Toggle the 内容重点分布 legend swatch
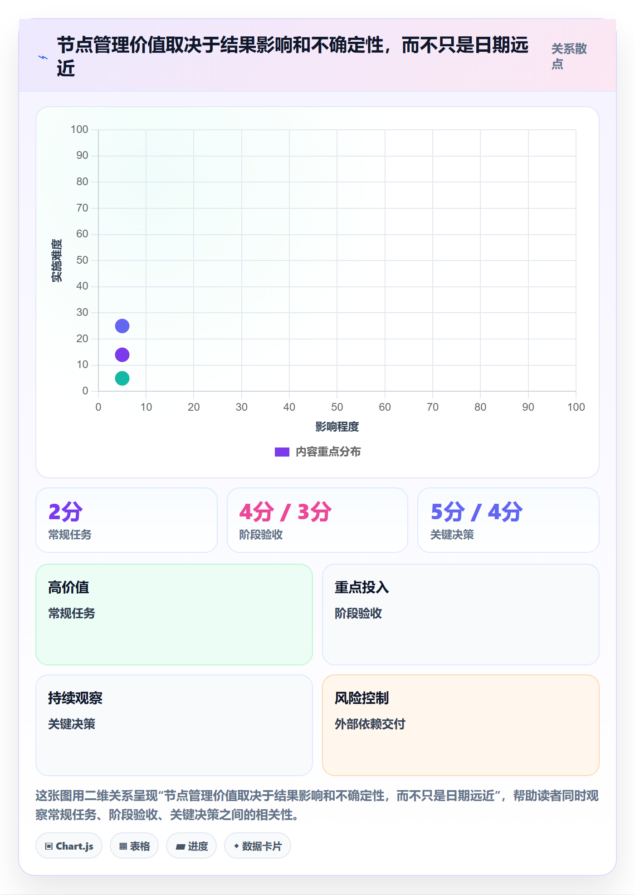Viewport: 635px width, 895px height. point(282,452)
